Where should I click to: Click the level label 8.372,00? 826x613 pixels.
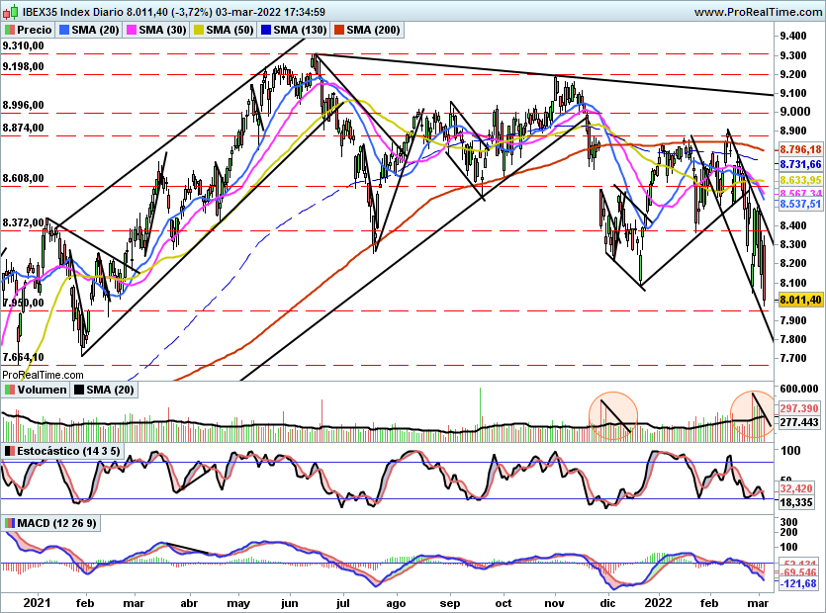(23, 223)
